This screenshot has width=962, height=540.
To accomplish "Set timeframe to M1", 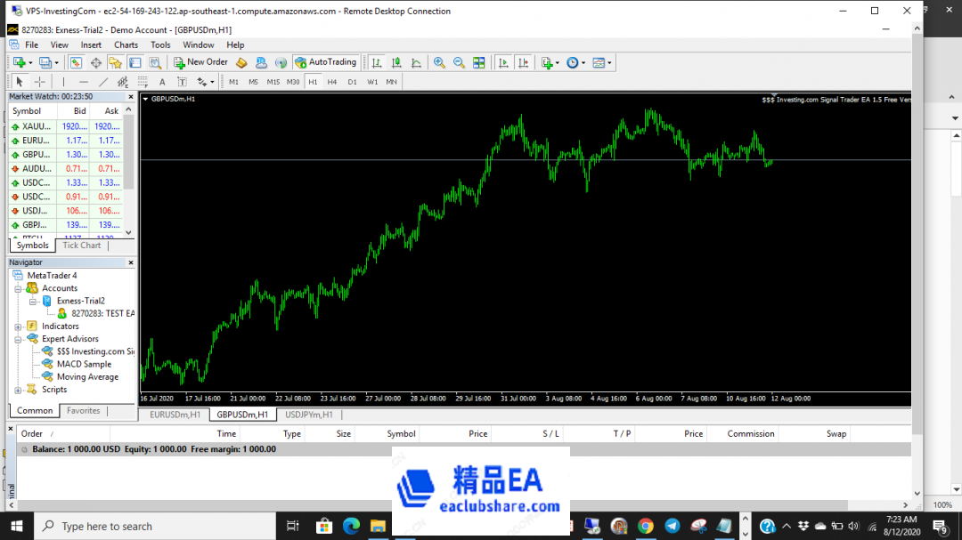I will coord(233,82).
